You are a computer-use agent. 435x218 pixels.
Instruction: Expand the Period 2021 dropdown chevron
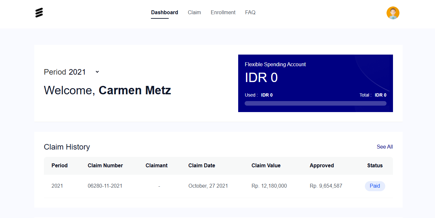pos(97,72)
